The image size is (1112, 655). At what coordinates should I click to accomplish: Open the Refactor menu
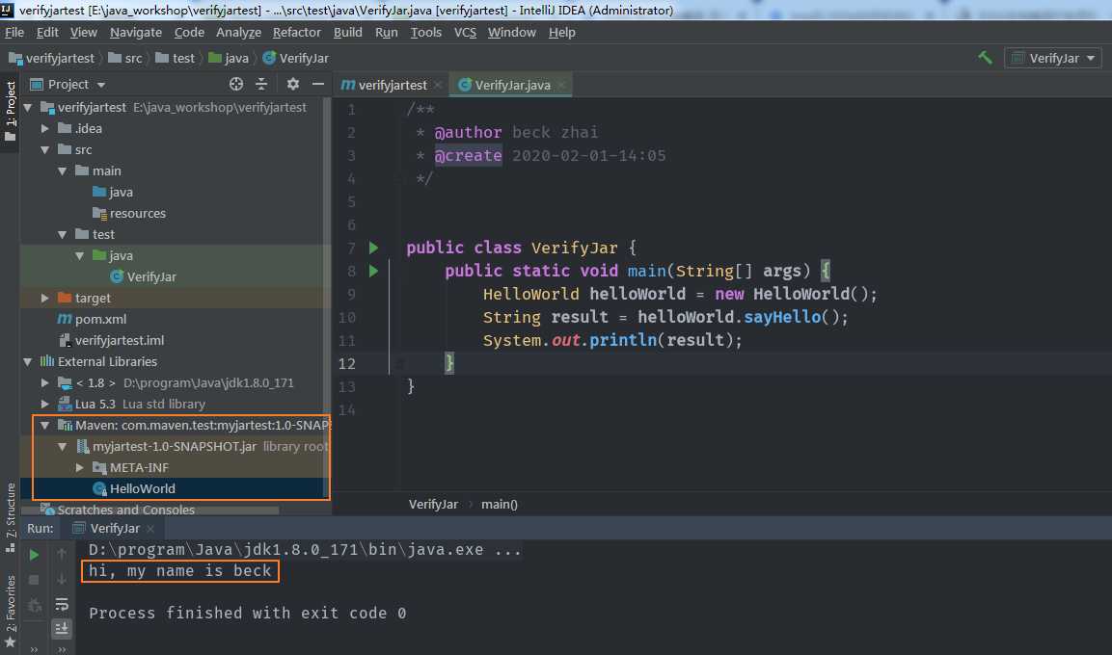296,32
